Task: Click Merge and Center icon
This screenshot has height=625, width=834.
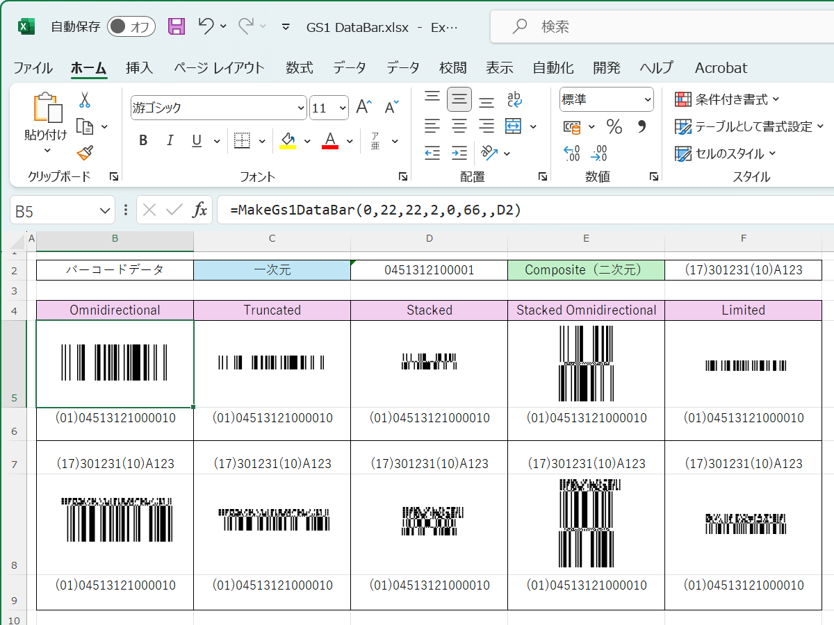Action: point(514,126)
